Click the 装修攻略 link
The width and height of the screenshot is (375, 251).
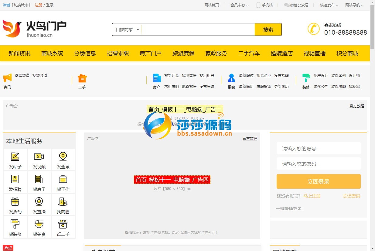pyautogui.click(x=339, y=87)
